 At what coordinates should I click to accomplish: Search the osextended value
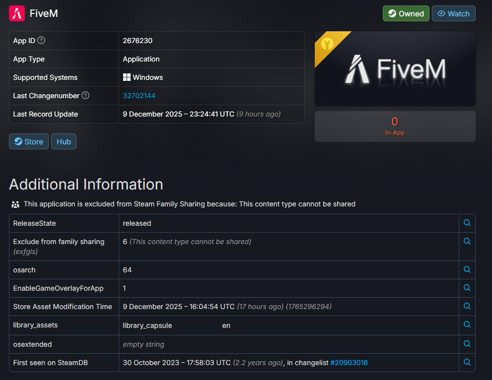click(467, 344)
